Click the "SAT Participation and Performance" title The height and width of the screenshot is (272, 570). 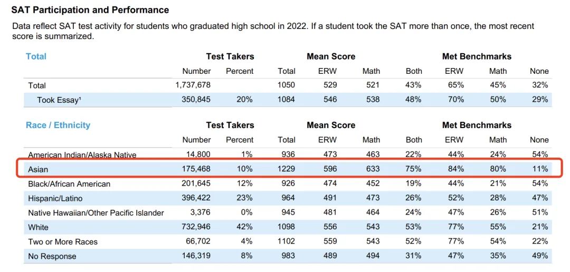click(90, 10)
